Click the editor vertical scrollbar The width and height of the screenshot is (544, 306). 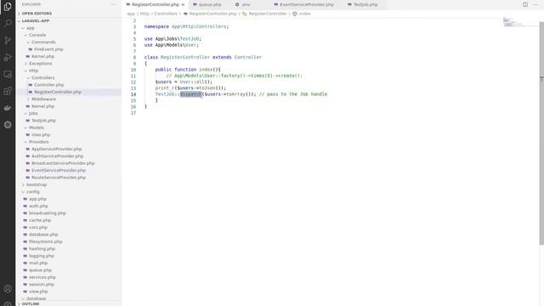coord(541,133)
